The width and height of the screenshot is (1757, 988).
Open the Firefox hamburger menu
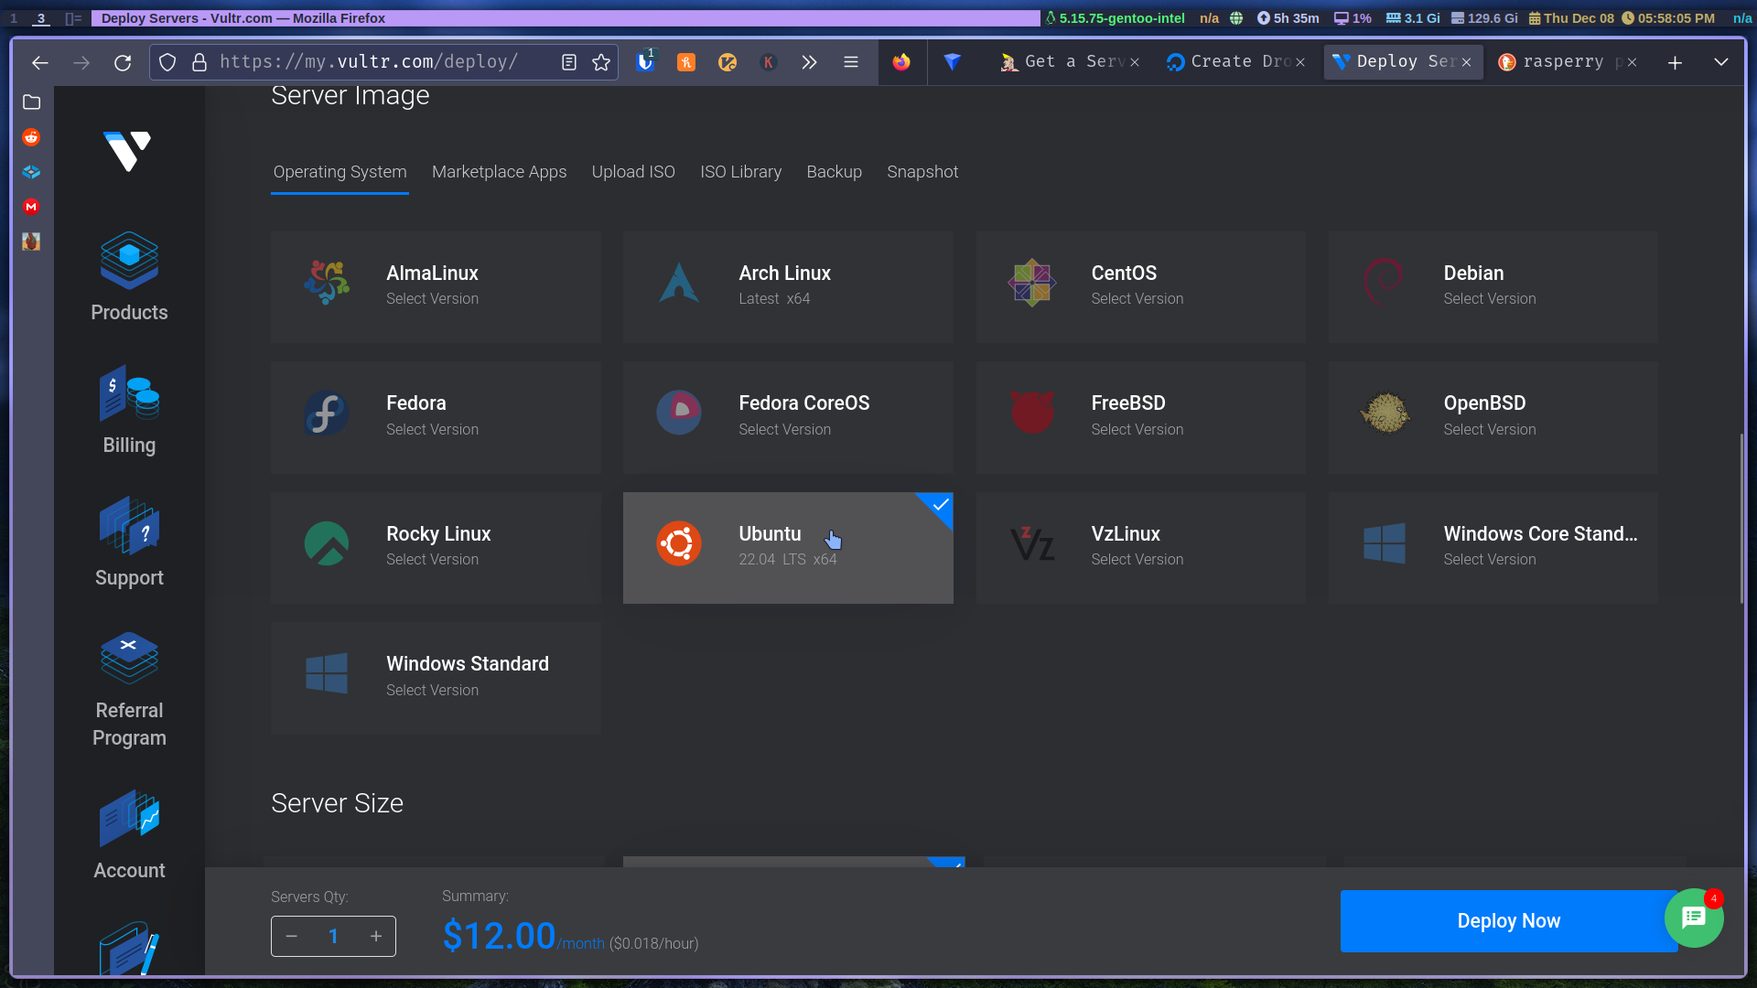(851, 62)
